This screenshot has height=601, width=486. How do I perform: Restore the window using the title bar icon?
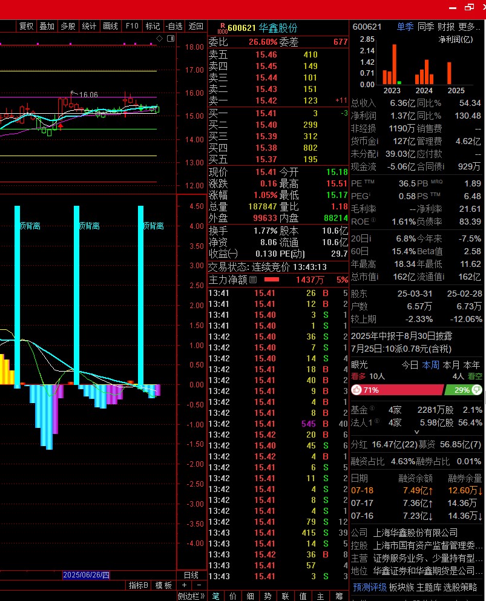pos(469,7)
